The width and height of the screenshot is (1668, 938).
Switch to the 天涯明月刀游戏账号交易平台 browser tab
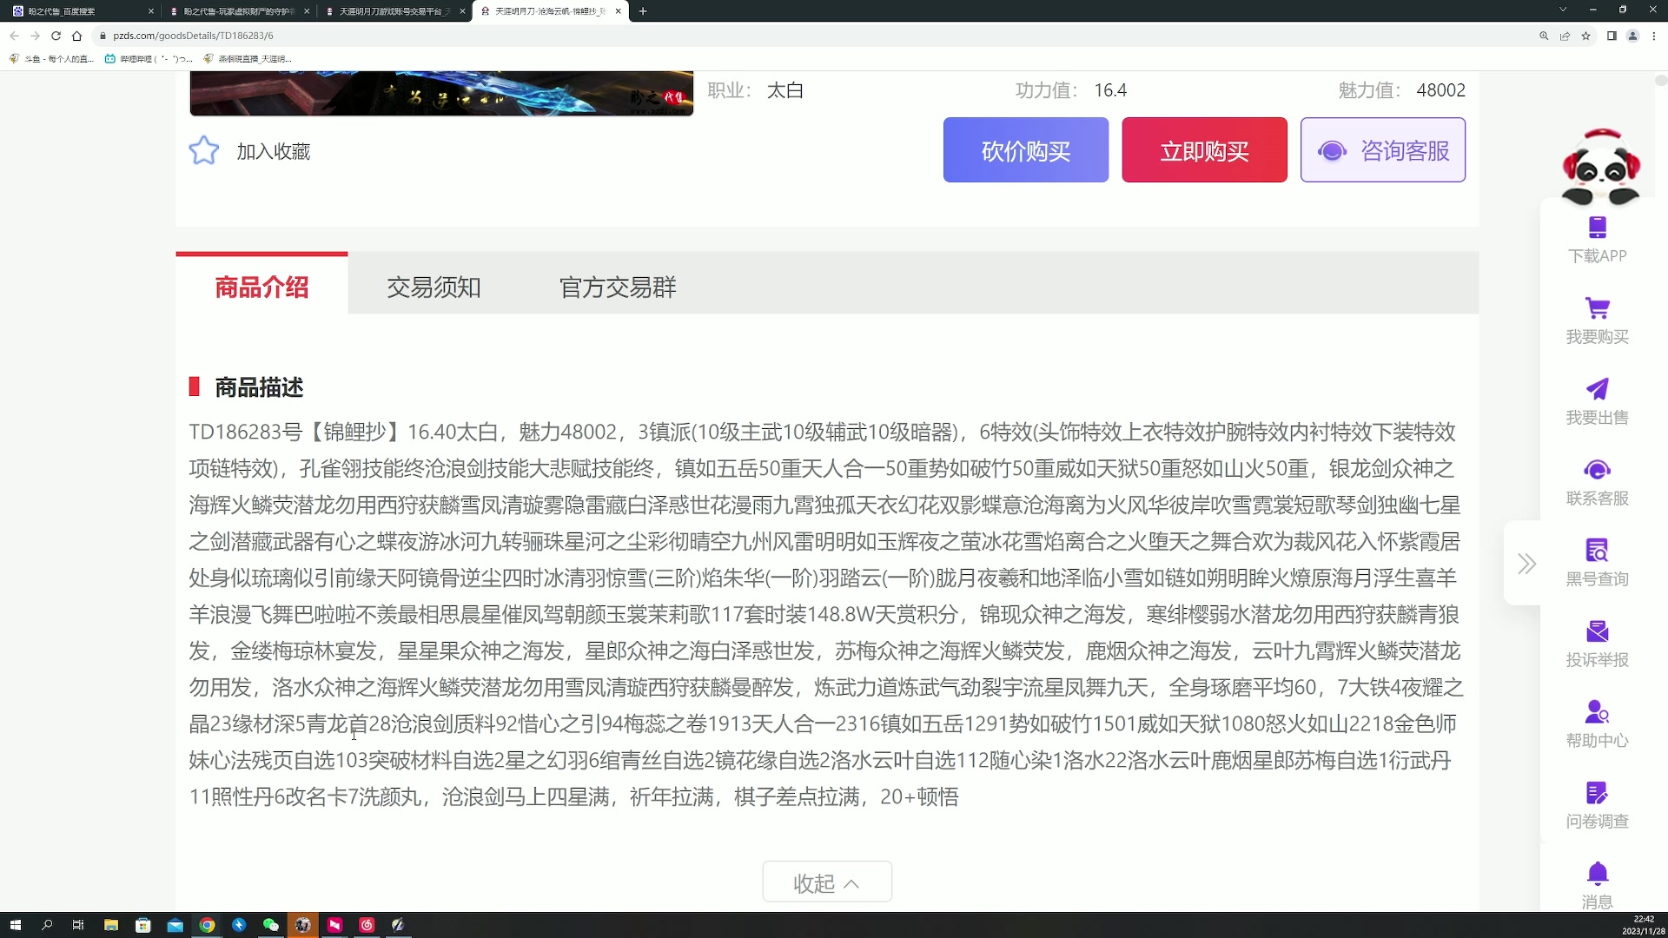point(391,11)
